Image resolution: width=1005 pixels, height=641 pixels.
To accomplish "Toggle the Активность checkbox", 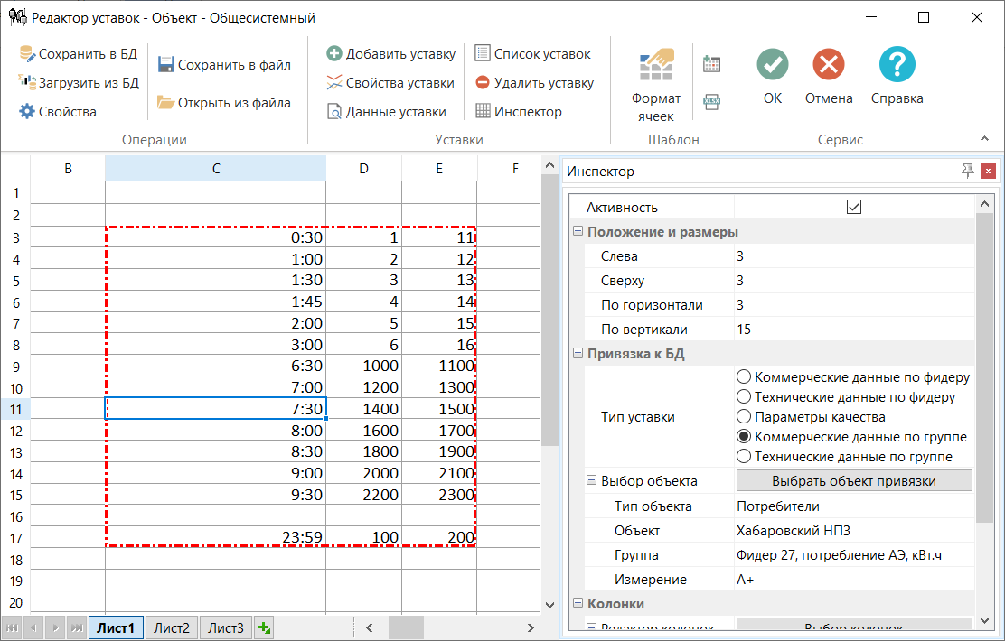I will coord(853,207).
